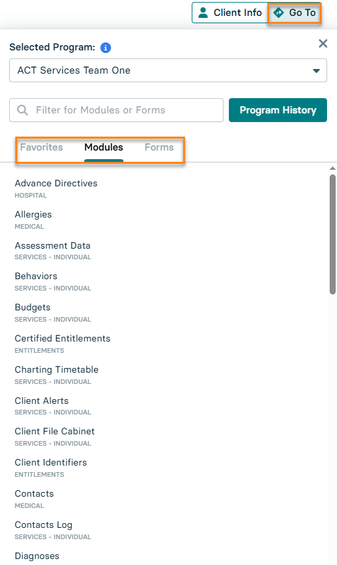Open the Advance Directives module

pyautogui.click(x=56, y=184)
